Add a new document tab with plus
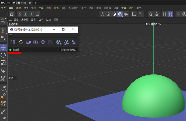 (x=36, y=3)
